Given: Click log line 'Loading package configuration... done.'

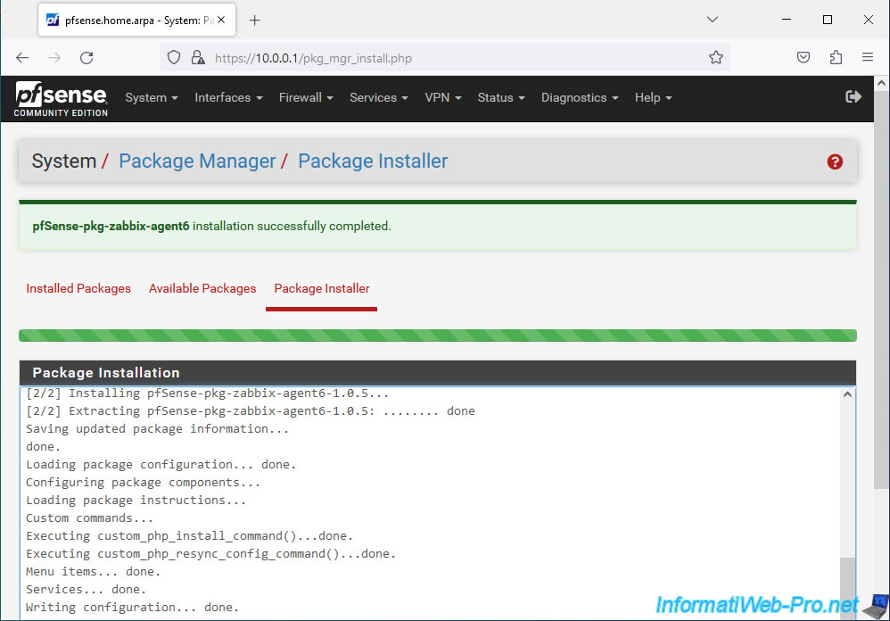Looking at the screenshot, I should (x=161, y=464).
